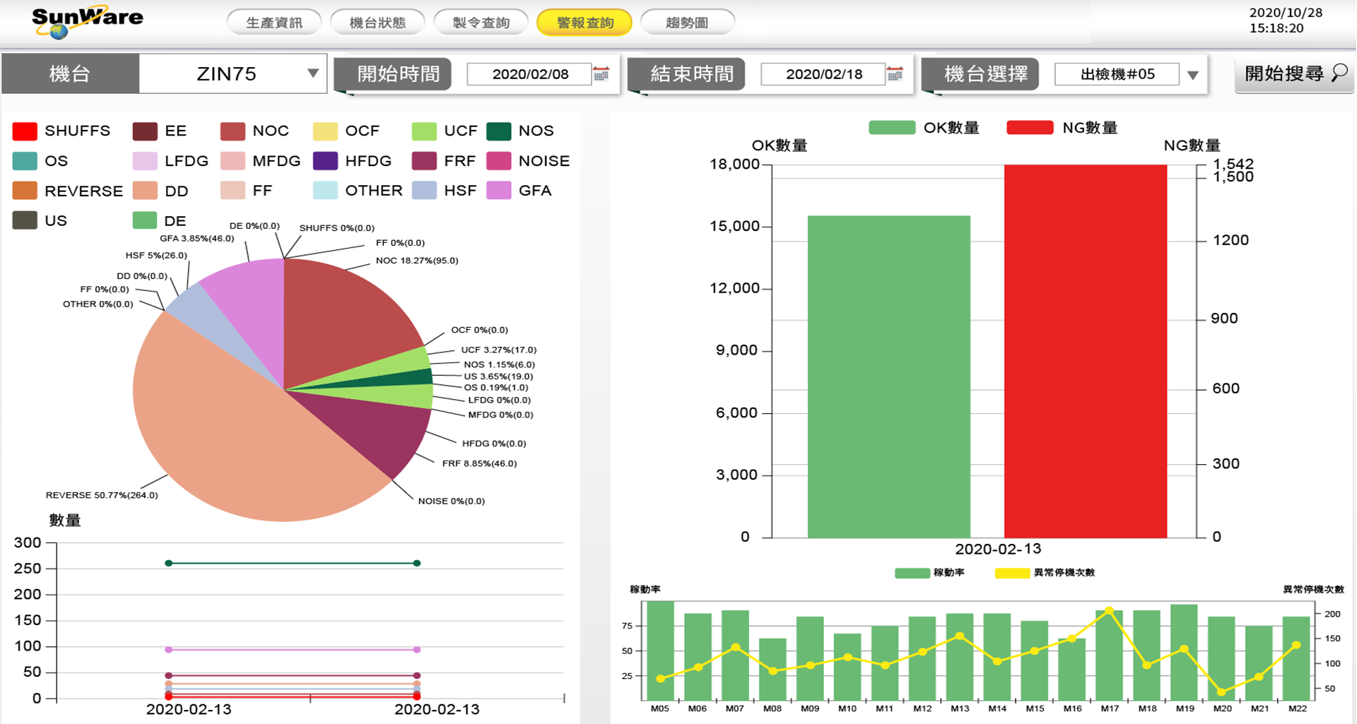Screen dimensions: 1357x724
Task: Toggle the UCF legend swatch
Action: point(424,131)
